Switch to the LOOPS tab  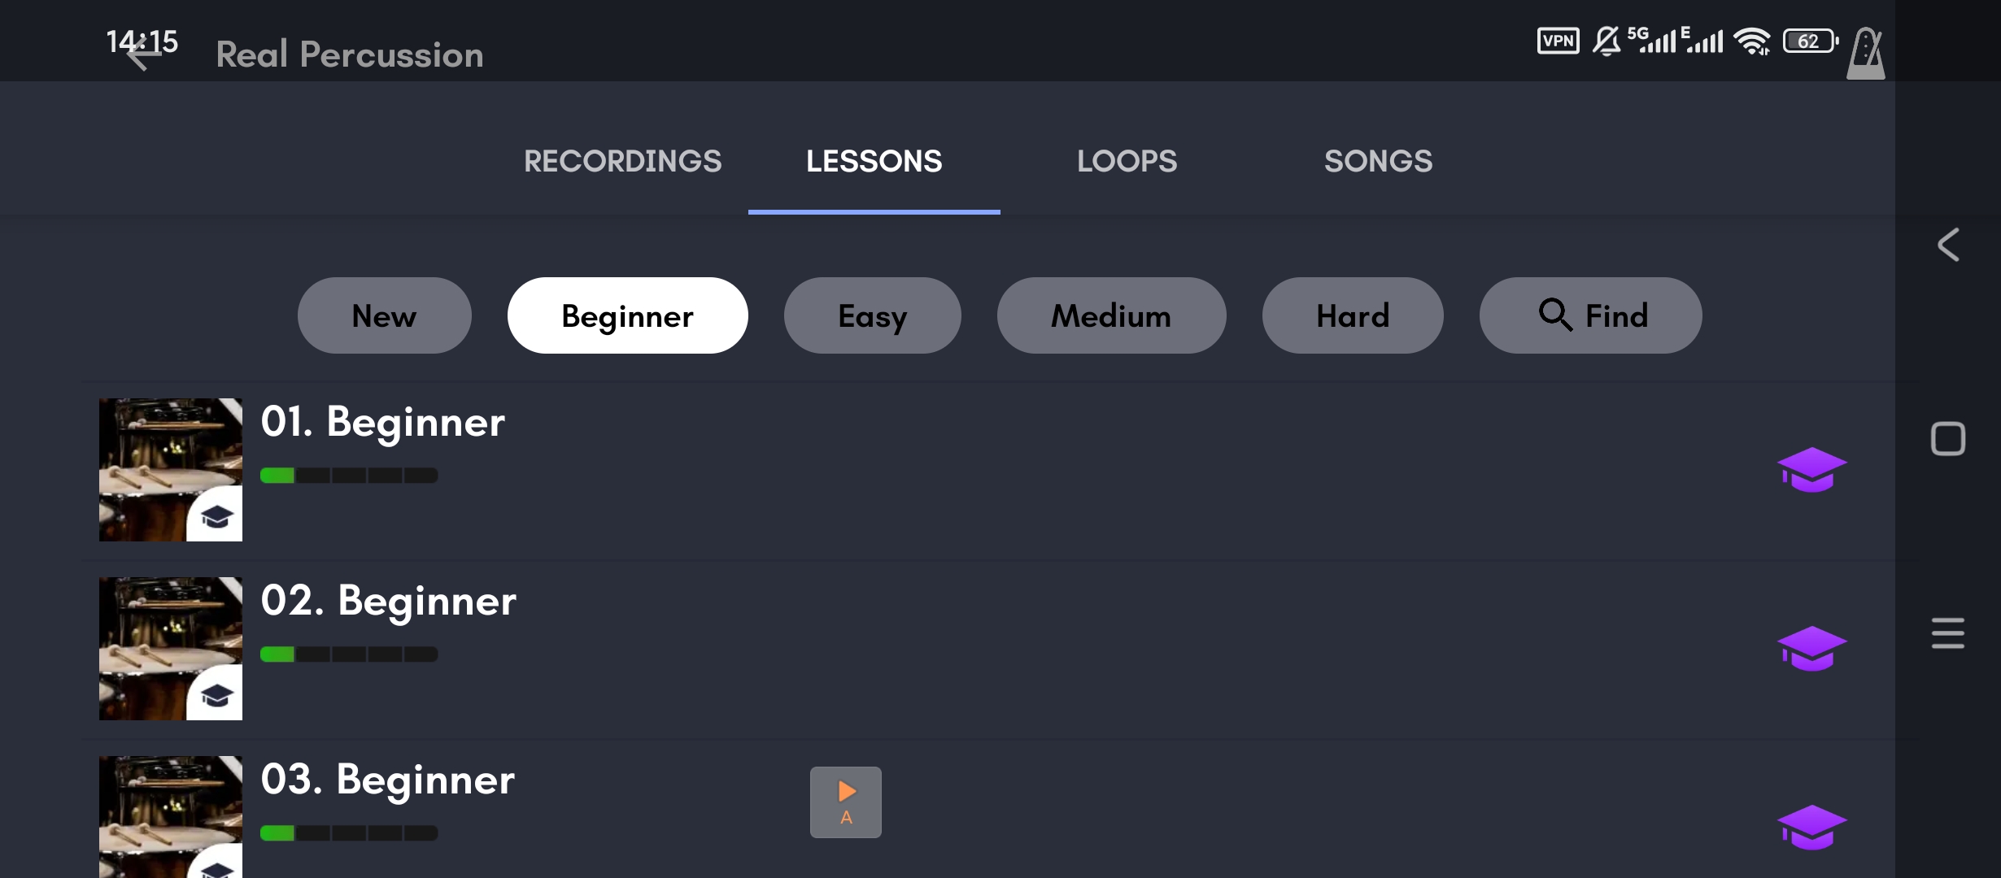click(1127, 161)
